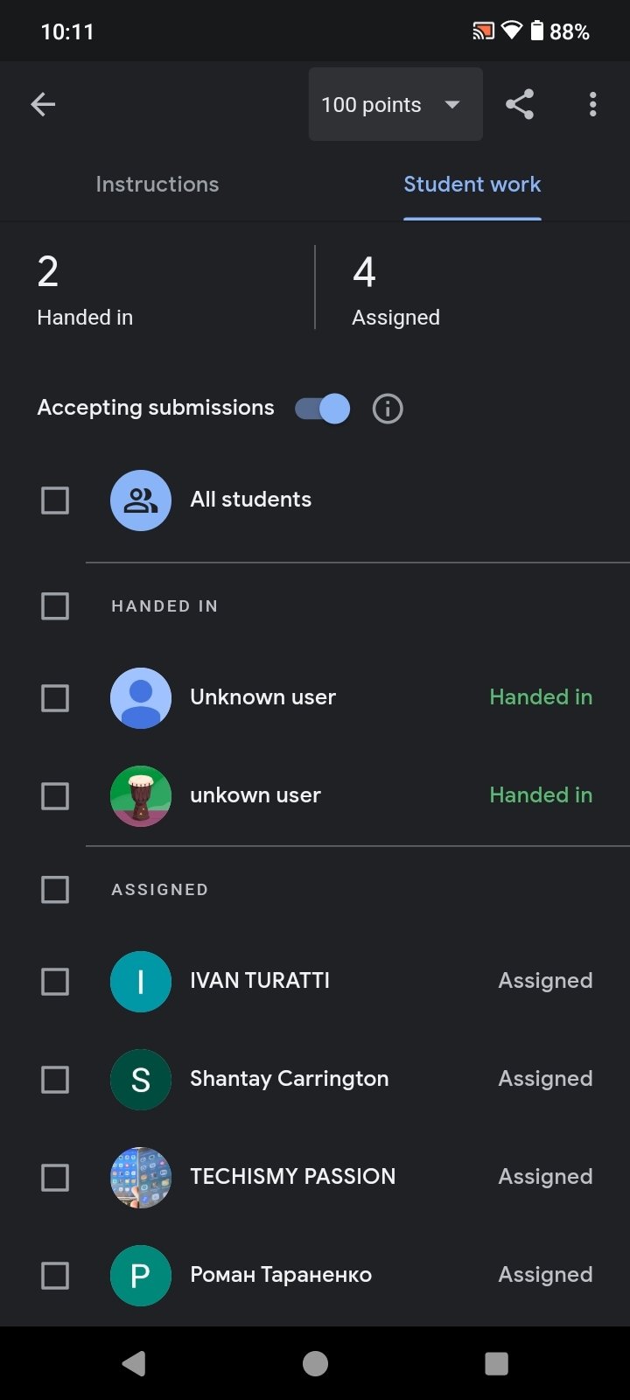Check the All students checkbox
The height and width of the screenshot is (1400, 630).
55,500
